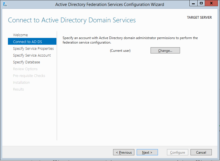
Task: Minimize the configuration wizard window
Action: click(193, 3)
